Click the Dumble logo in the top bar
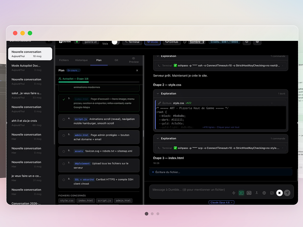The image size is (303, 227). tap(65, 42)
